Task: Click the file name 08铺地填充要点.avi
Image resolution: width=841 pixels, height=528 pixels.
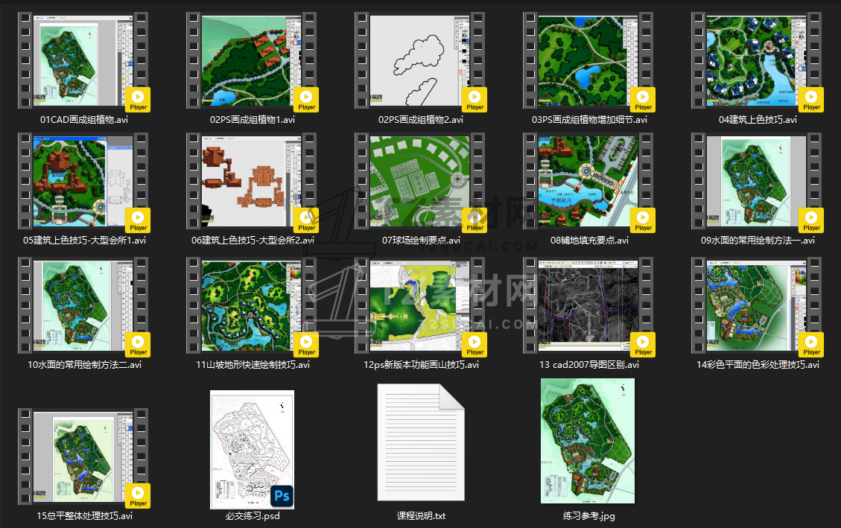Action: (589, 240)
